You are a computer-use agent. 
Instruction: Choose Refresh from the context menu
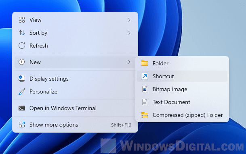click(75, 46)
